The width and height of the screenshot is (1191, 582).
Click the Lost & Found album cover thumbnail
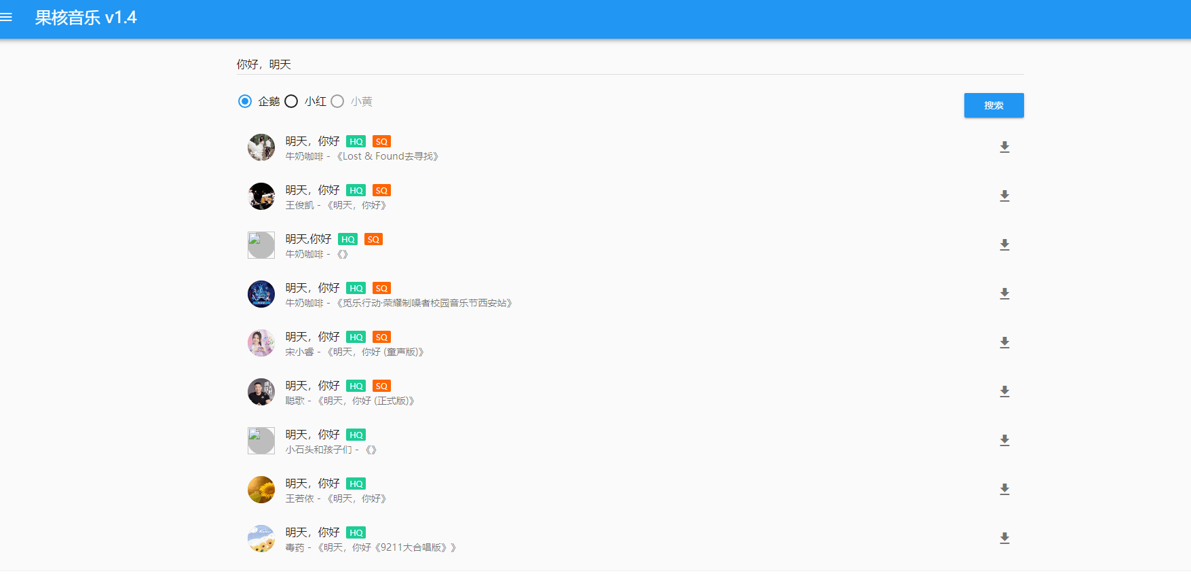coord(261,147)
